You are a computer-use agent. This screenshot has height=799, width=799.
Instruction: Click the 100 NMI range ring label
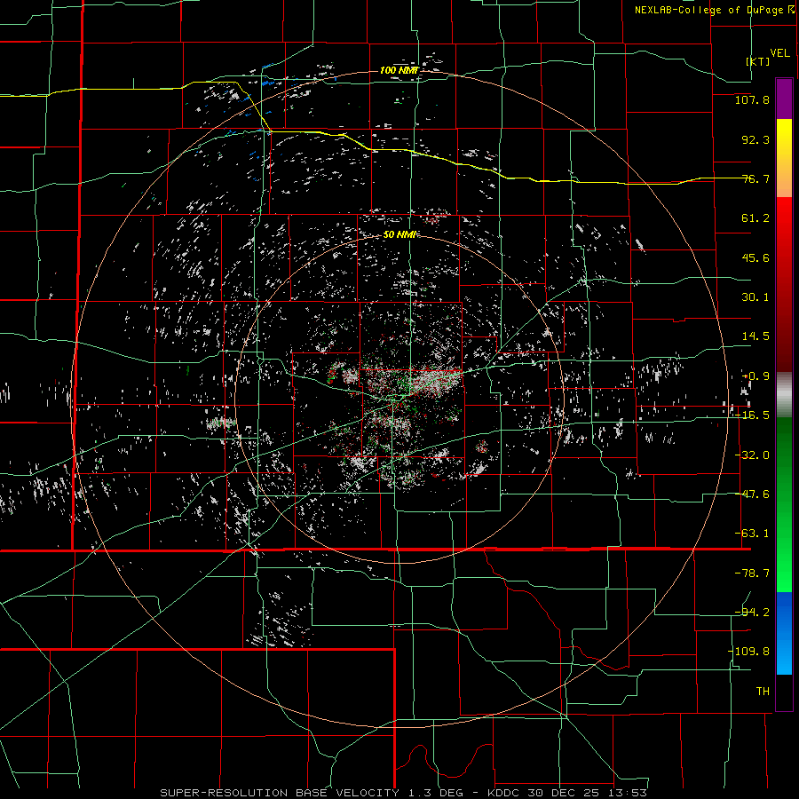(x=399, y=70)
